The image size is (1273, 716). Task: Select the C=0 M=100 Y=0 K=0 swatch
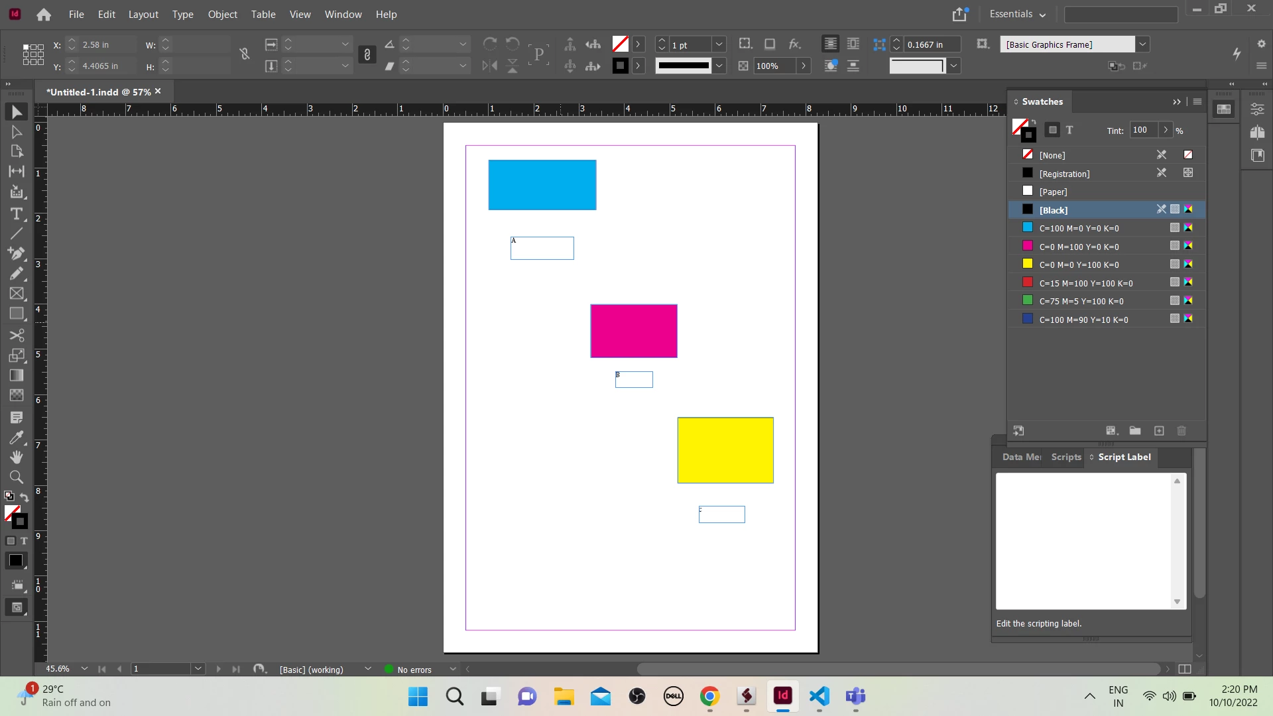pos(1078,247)
